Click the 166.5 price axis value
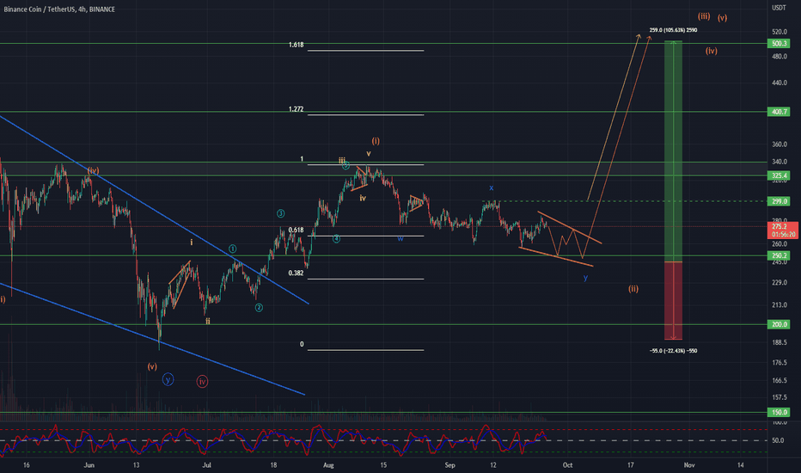This screenshot has width=801, height=473. click(x=780, y=381)
